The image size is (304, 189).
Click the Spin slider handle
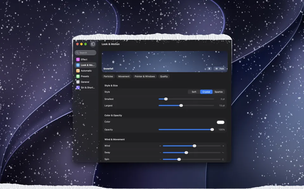[x=179, y=159]
